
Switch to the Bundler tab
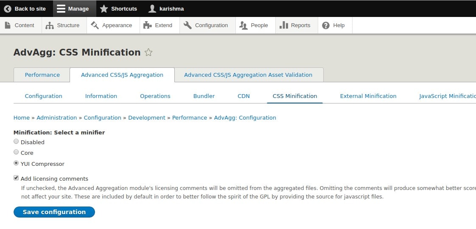pos(204,96)
